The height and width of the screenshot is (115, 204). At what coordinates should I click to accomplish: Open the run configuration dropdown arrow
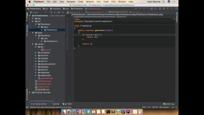pos(136,9)
